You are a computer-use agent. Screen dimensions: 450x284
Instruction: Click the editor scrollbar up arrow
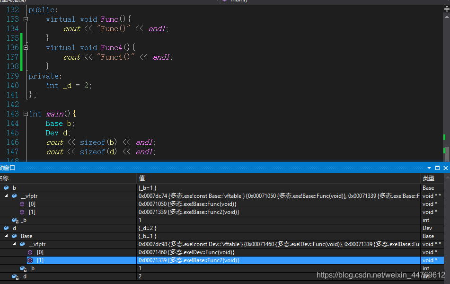(447, 17)
